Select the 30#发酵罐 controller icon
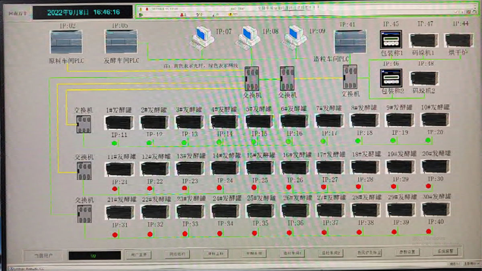 [x=435, y=210]
